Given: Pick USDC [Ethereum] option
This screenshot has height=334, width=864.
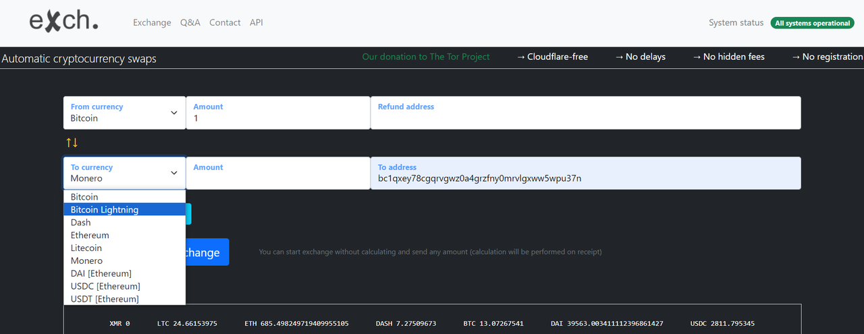Looking at the screenshot, I should pyautogui.click(x=124, y=287).
